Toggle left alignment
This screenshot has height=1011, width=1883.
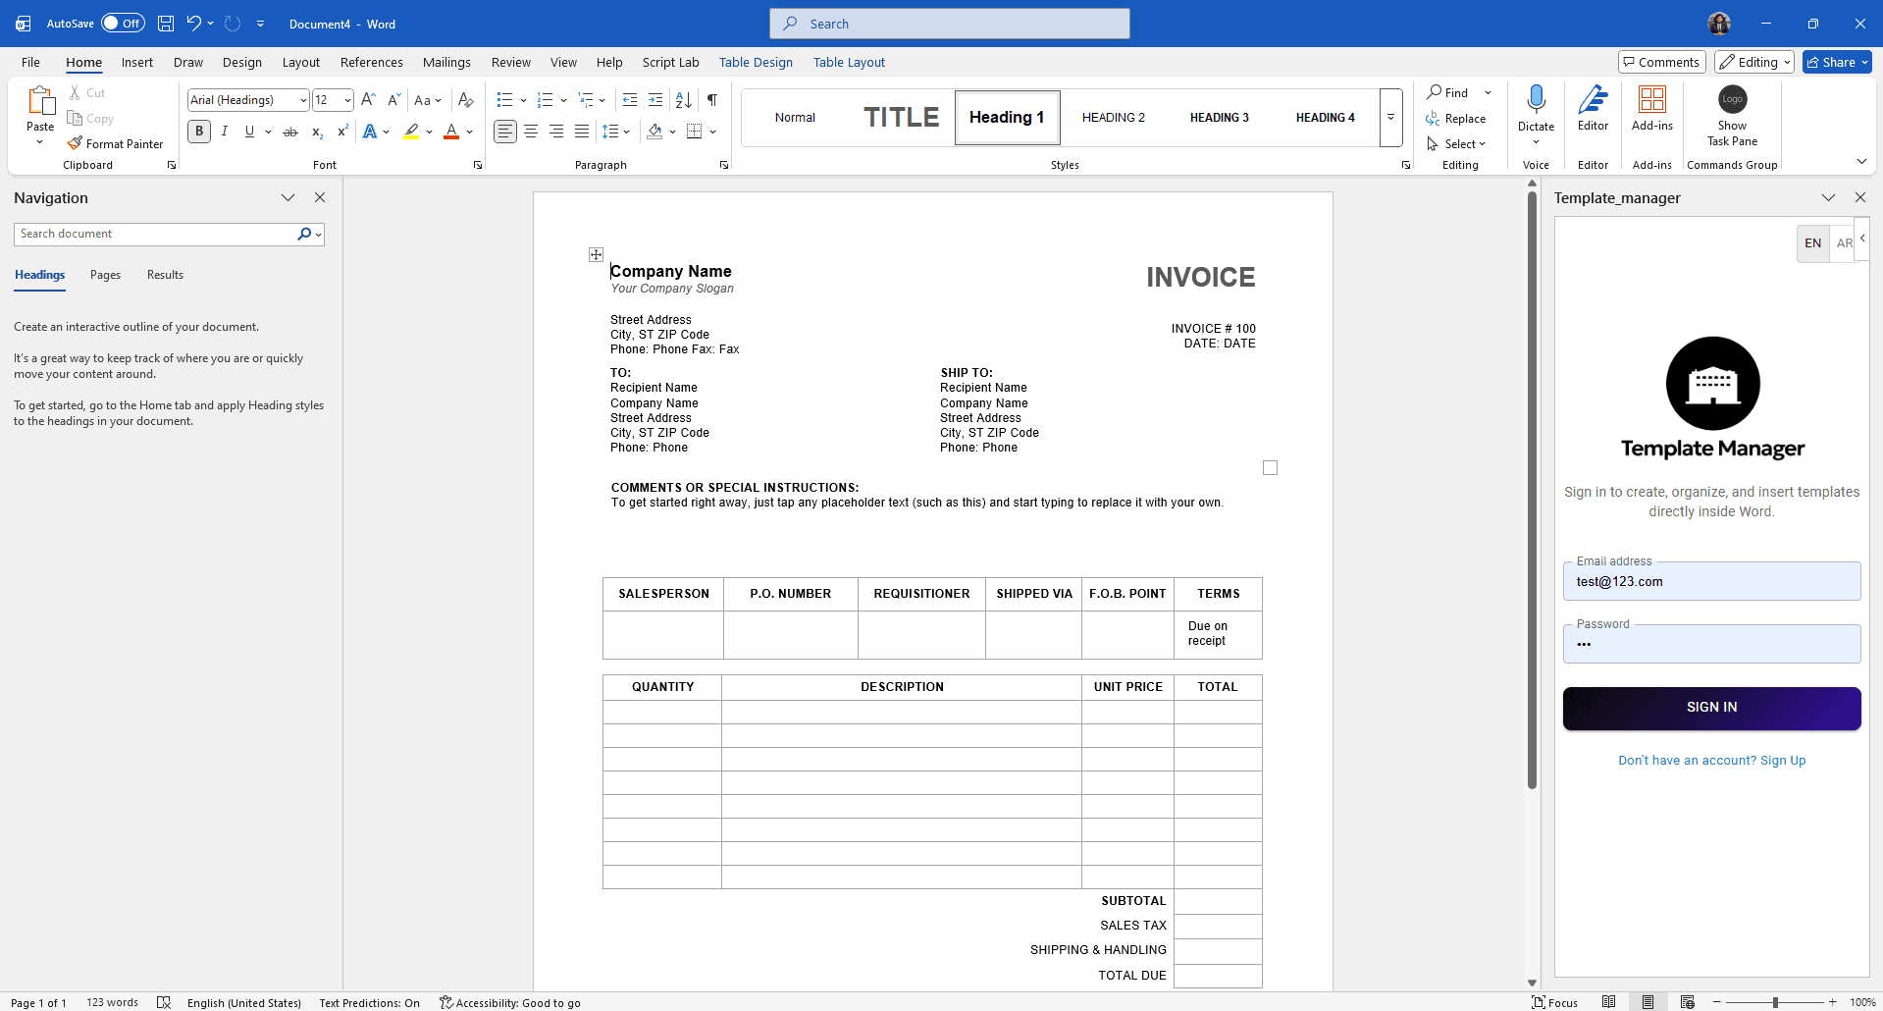click(x=504, y=132)
